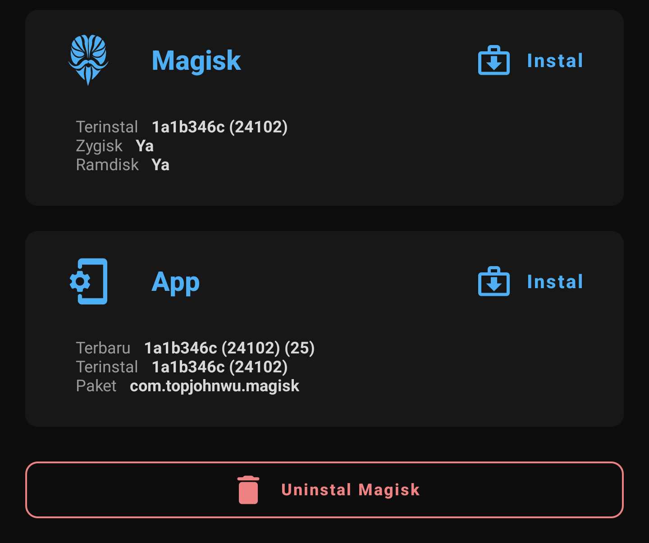Click the Ramdisk status value Ya
649x543 pixels.
click(x=160, y=165)
